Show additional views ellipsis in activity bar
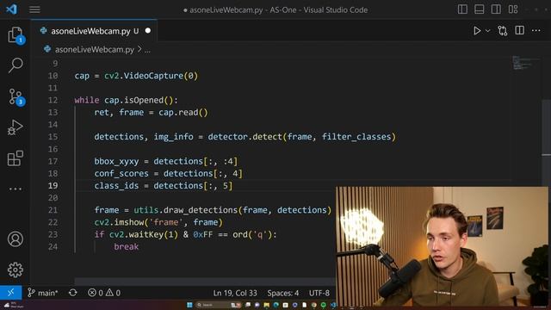Viewport: 551px width, 310px height. (x=15, y=189)
